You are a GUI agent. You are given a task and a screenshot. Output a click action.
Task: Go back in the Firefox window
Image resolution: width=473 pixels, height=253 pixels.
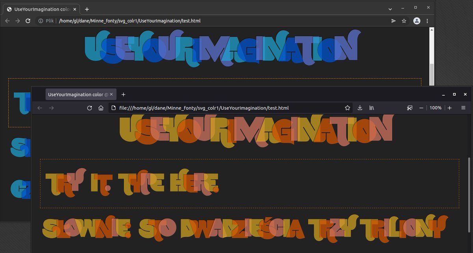(x=39, y=108)
